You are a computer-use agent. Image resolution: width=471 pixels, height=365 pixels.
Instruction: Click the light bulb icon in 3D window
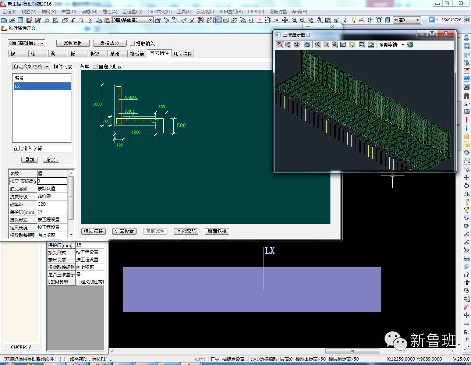(x=352, y=45)
